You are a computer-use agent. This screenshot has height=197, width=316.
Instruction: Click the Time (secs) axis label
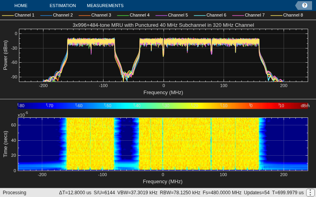[6, 144]
